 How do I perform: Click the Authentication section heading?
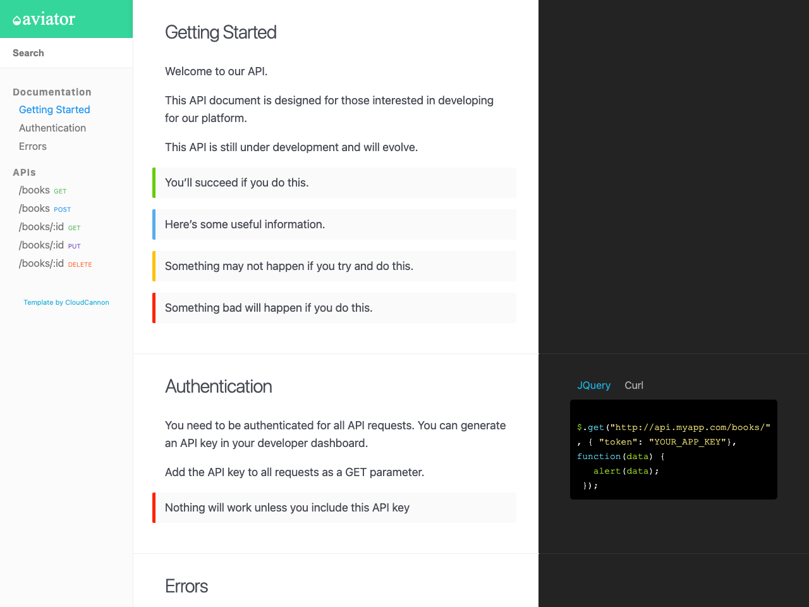click(219, 386)
